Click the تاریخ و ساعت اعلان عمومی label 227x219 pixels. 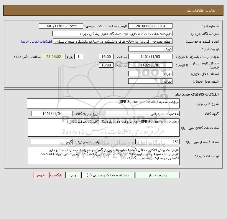coord(106,26)
